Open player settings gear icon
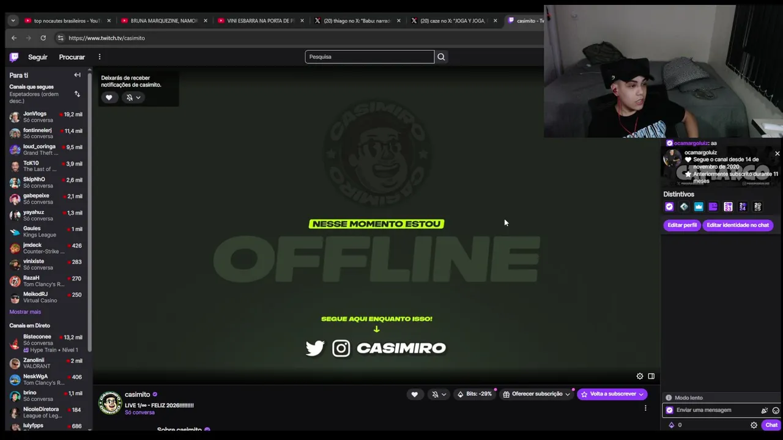This screenshot has height=440, width=783. coord(640,376)
